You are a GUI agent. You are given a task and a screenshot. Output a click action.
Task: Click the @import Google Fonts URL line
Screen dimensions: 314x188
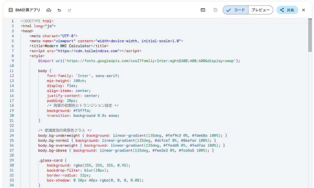(139, 61)
